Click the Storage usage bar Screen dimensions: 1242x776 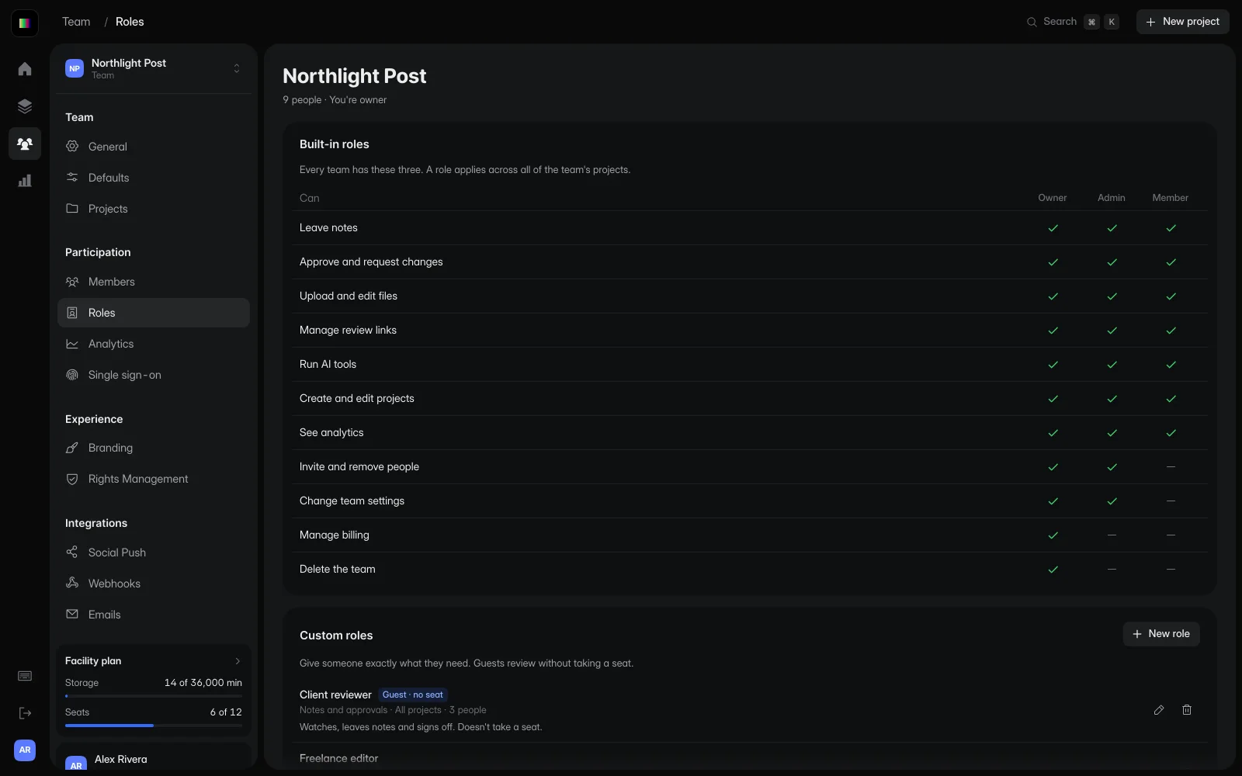coord(154,696)
